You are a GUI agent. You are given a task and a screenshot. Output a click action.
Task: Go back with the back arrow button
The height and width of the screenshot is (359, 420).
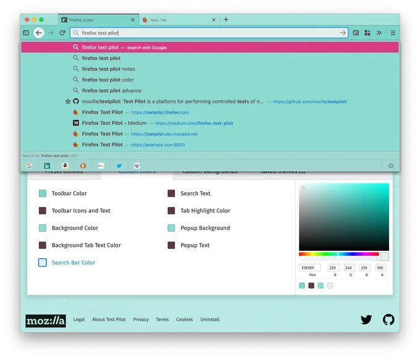(x=39, y=33)
